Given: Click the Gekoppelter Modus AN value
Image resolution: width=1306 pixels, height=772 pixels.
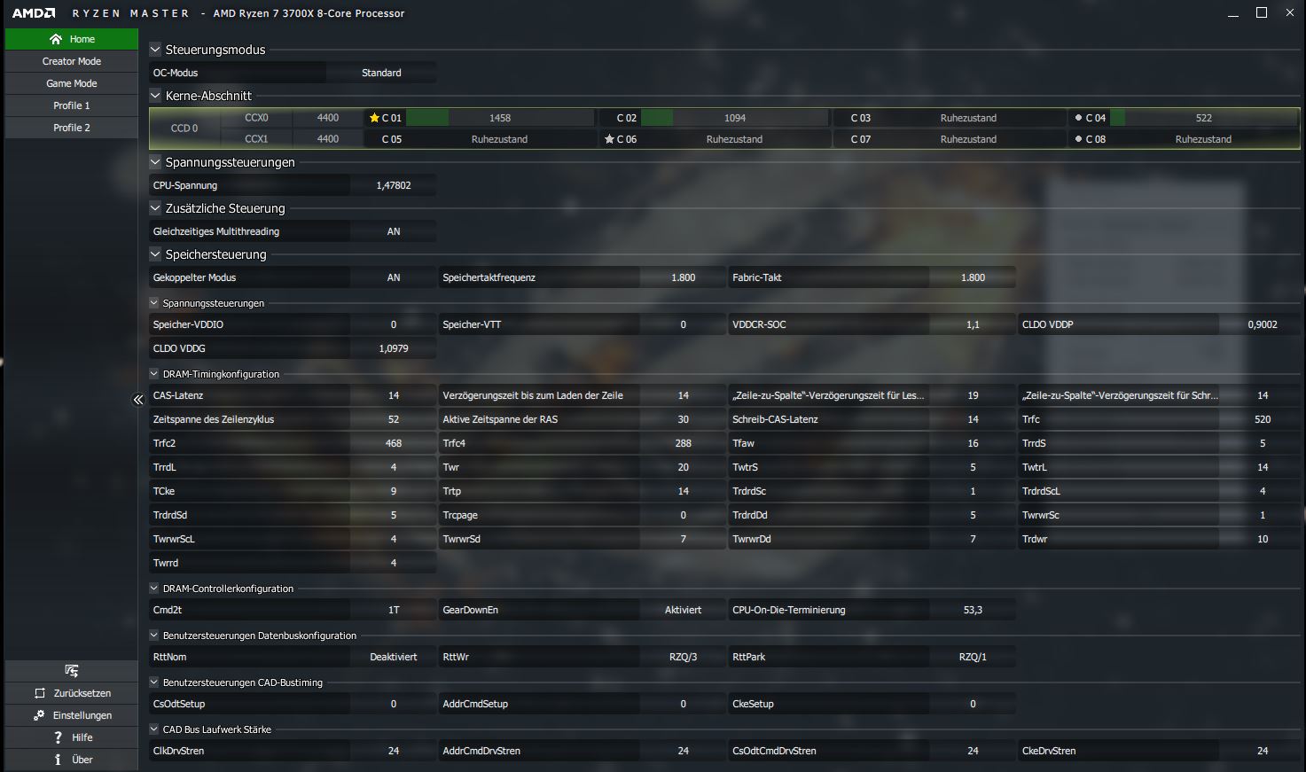Looking at the screenshot, I should click(x=394, y=277).
